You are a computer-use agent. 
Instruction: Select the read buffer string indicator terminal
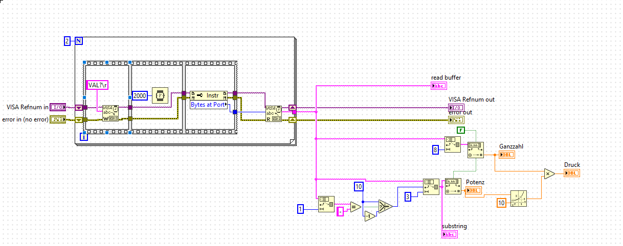[439, 86]
